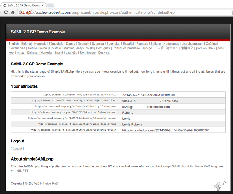This screenshot has height=194, width=233.
Task: Switch language to Lëtzebuergesch
Action: click(192, 44)
